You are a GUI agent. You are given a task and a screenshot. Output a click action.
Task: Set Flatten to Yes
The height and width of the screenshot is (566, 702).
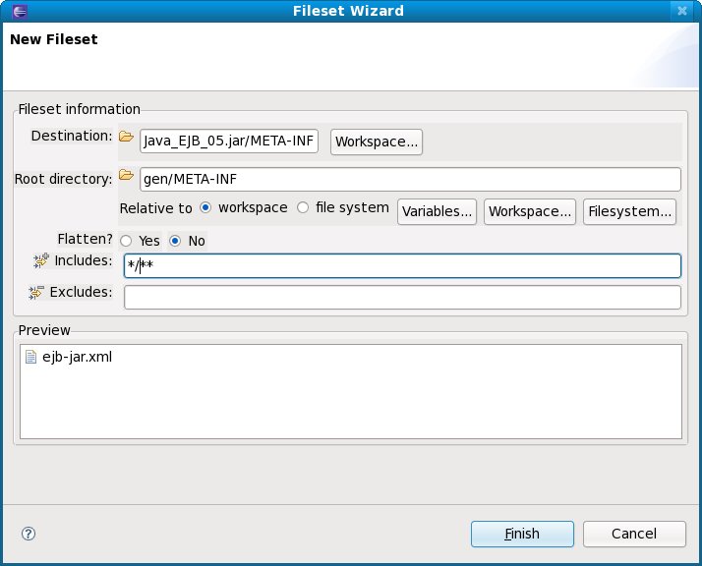tap(126, 241)
